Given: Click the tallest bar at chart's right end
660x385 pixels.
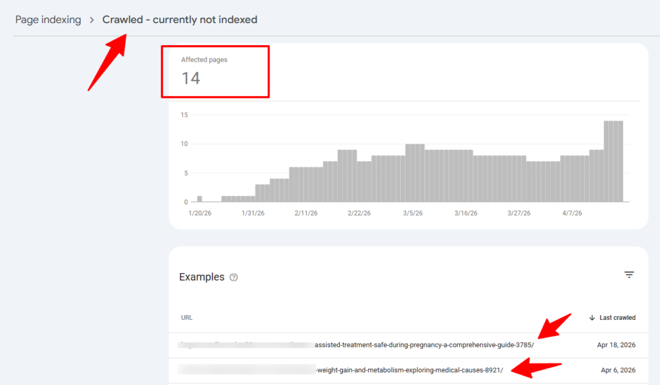Looking at the screenshot, I should point(613,161).
